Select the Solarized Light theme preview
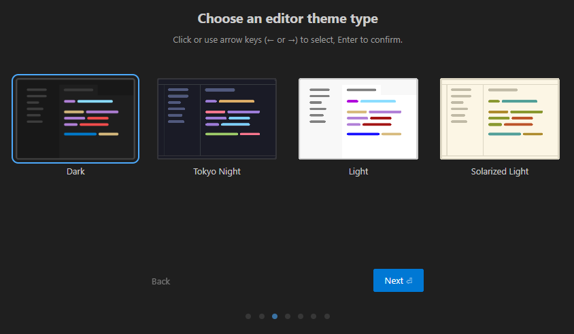 pos(500,119)
